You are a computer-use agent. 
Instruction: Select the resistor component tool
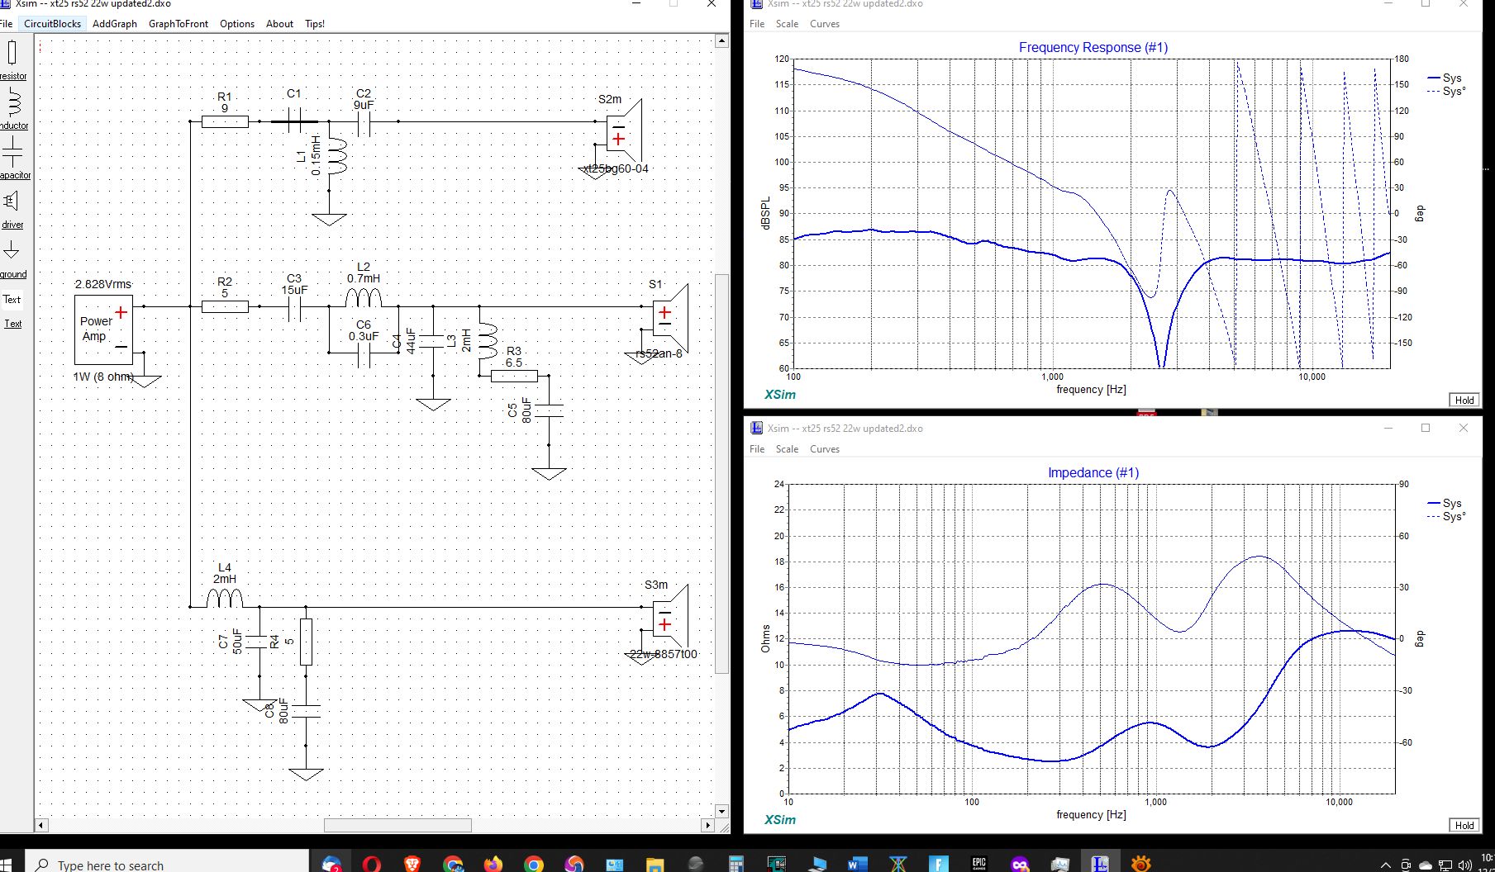12,59
